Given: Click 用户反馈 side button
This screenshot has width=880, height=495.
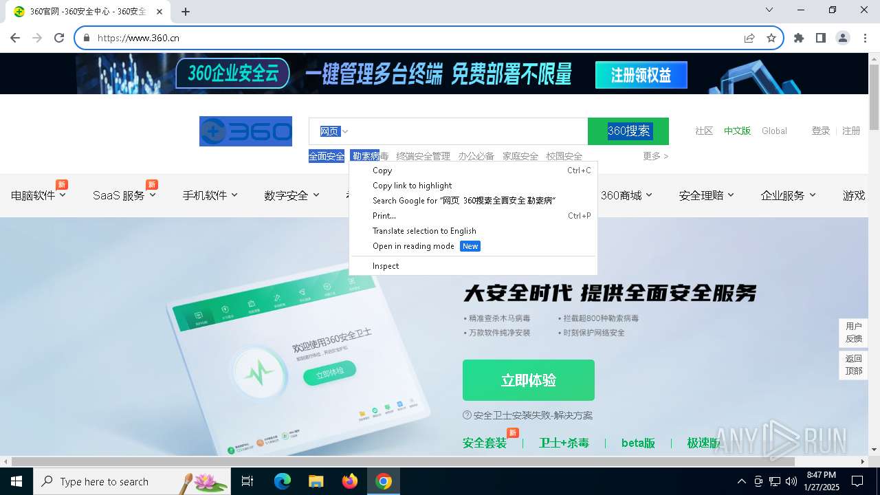Looking at the screenshot, I should click(854, 332).
